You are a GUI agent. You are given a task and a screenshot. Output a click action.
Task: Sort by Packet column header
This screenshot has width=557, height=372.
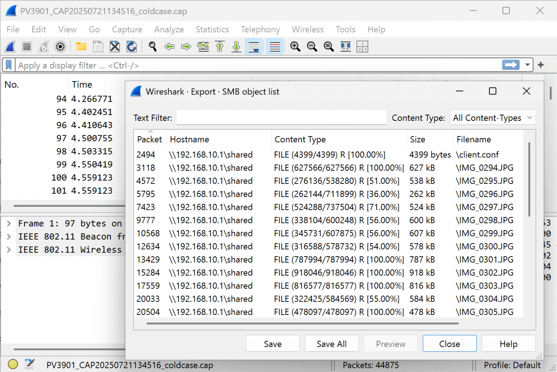(x=150, y=139)
